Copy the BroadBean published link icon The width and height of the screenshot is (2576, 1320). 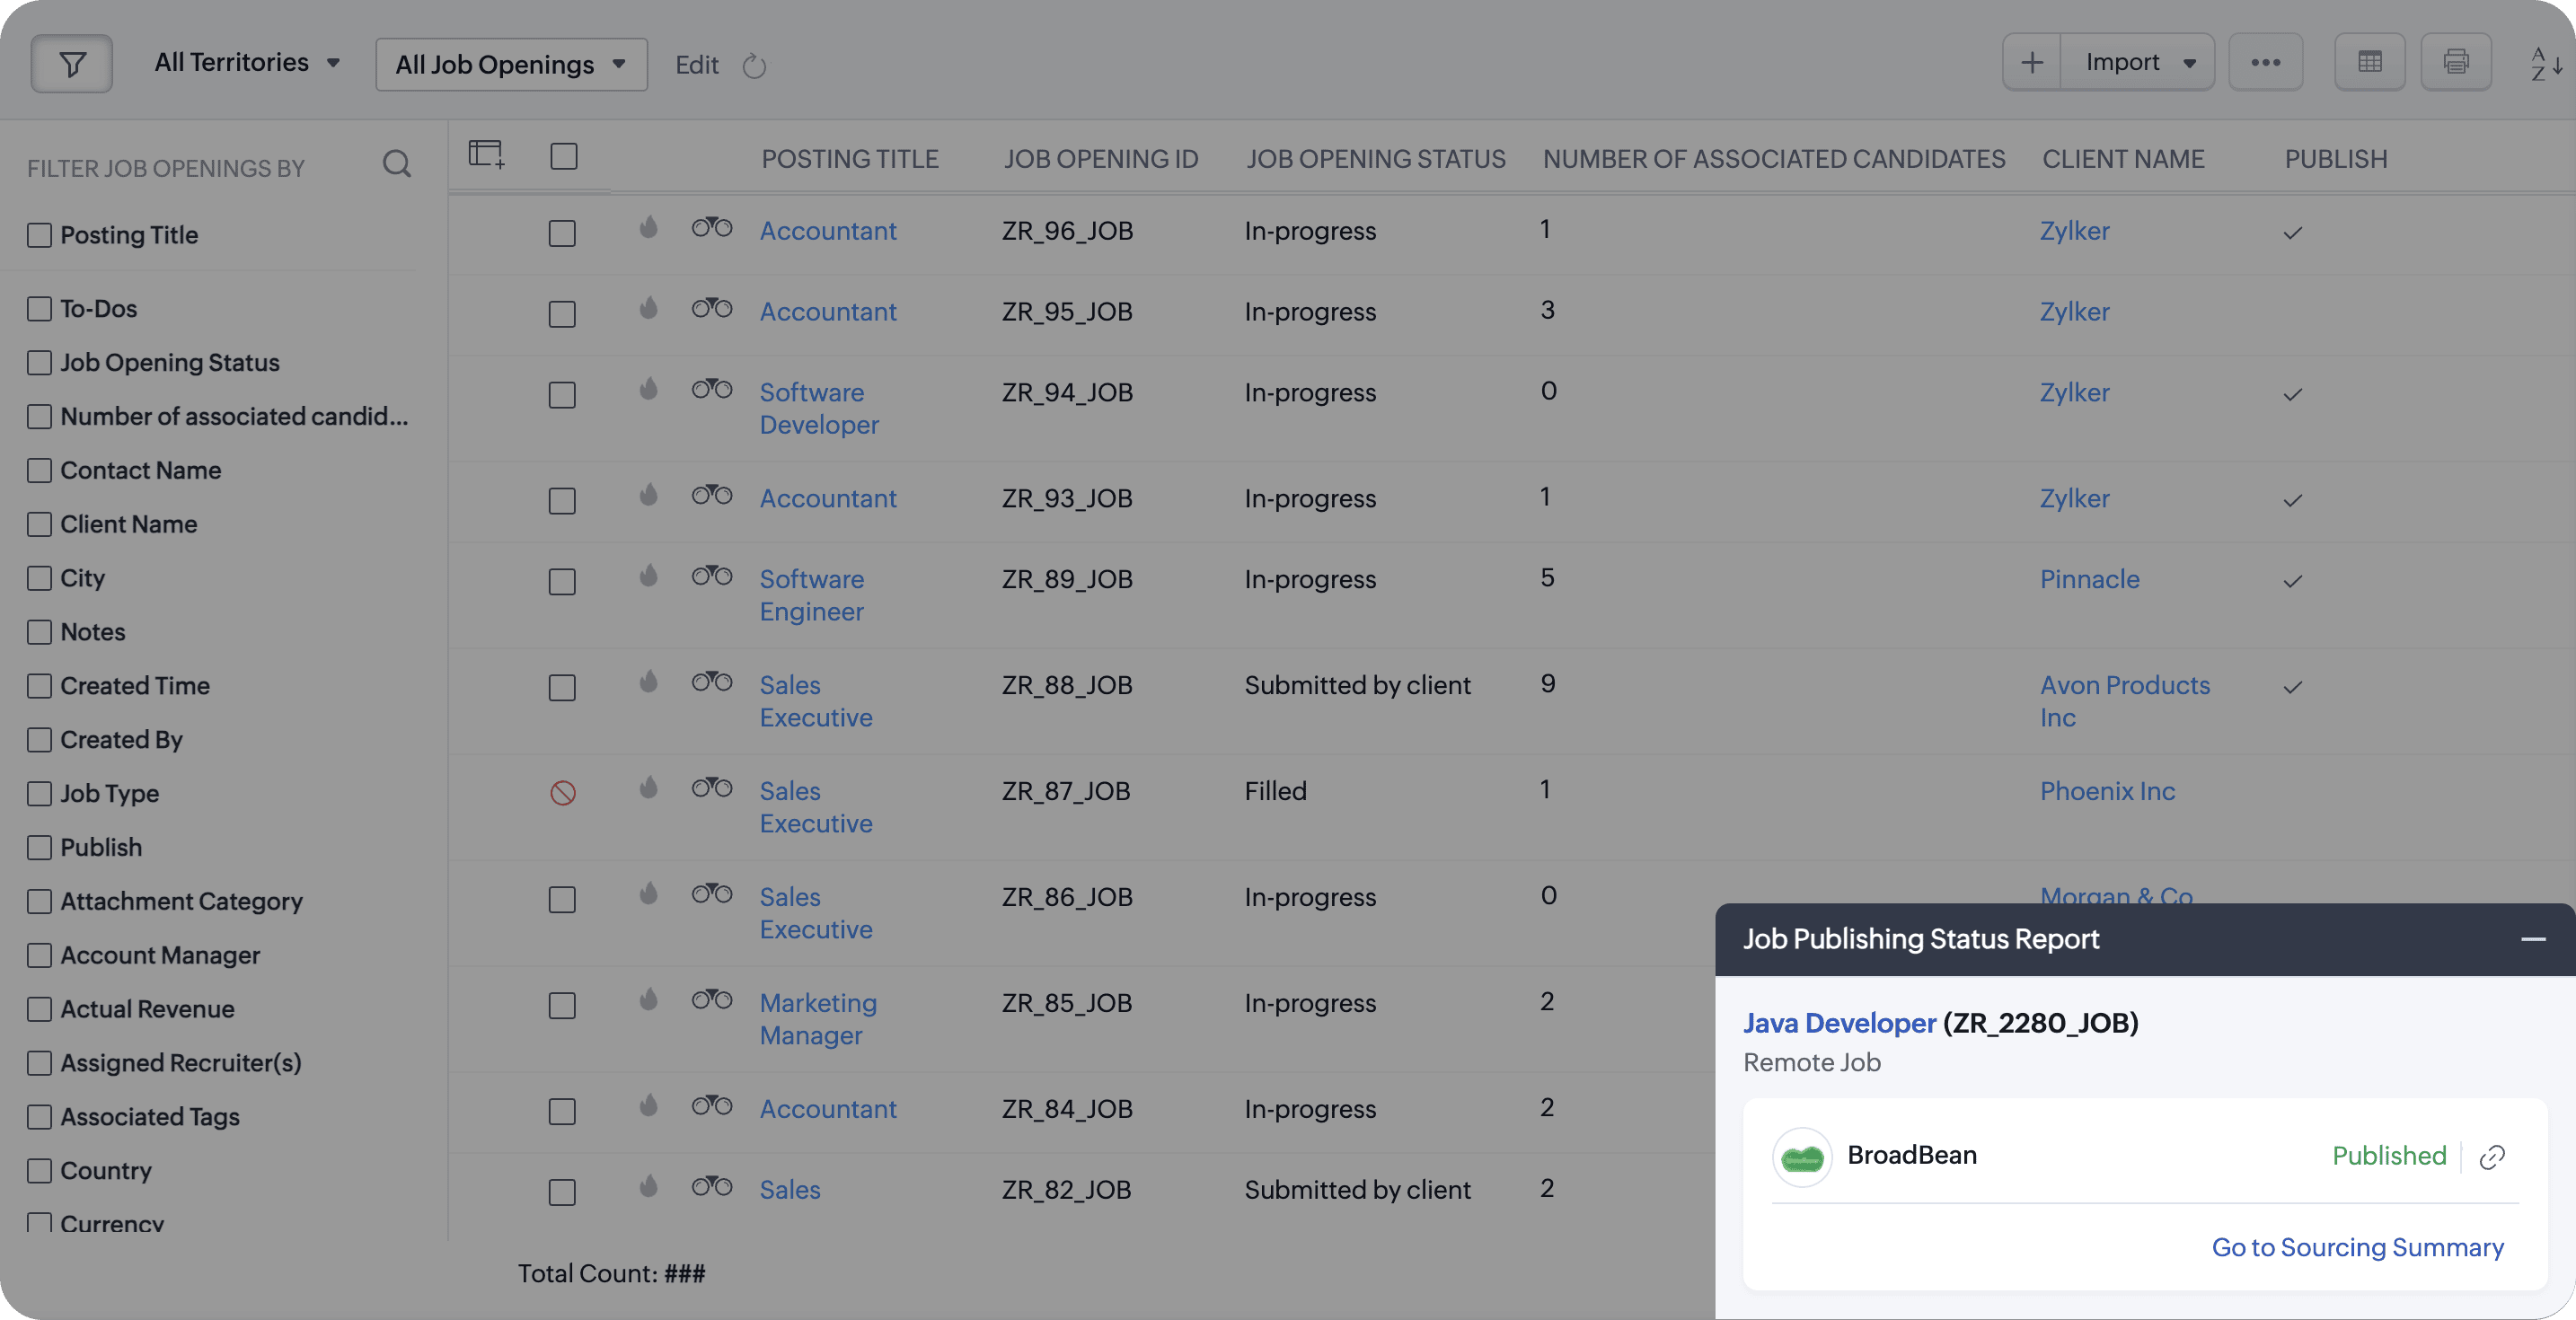pos(2492,1157)
